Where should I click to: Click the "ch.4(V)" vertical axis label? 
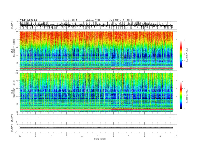tap(12, 128)
